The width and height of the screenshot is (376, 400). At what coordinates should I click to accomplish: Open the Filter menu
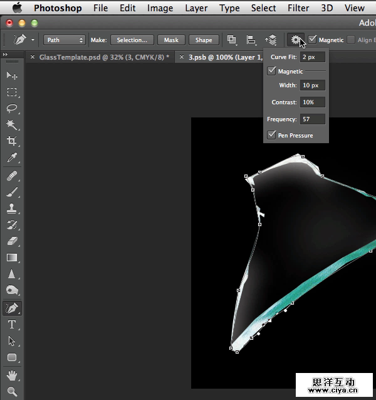pos(298,8)
